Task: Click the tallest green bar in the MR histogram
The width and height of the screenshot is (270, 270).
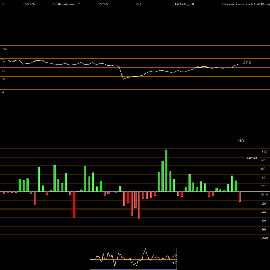Action: 166,171
